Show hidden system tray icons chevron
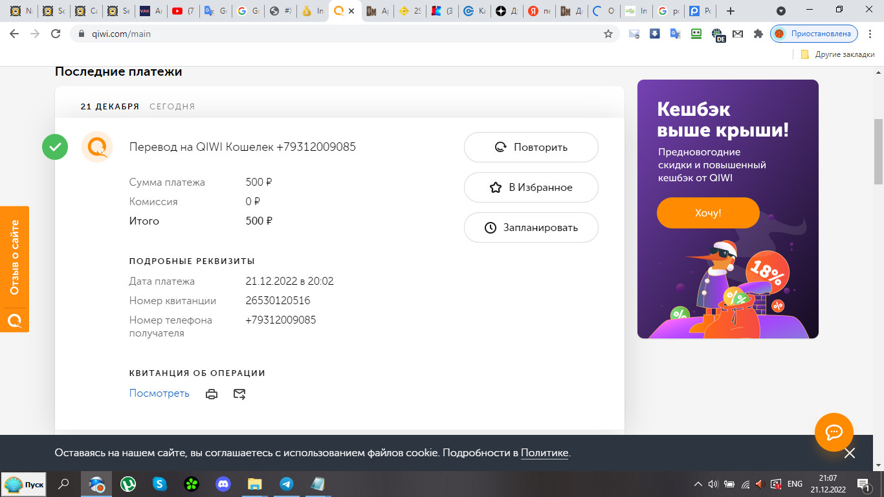884x497 pixels. click(698, 484)
